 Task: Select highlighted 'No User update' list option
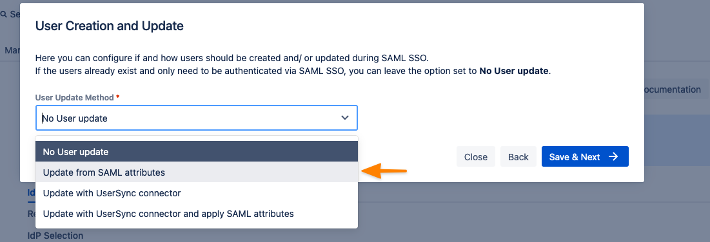[x=197, y=152]
